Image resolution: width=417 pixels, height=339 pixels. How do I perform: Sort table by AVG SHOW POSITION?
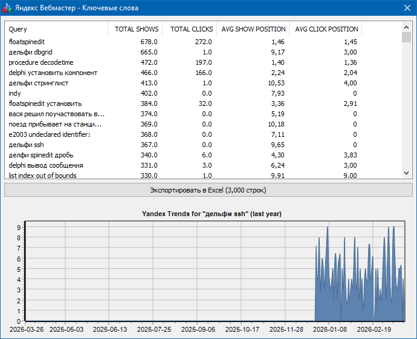click(x=253, y=29)
